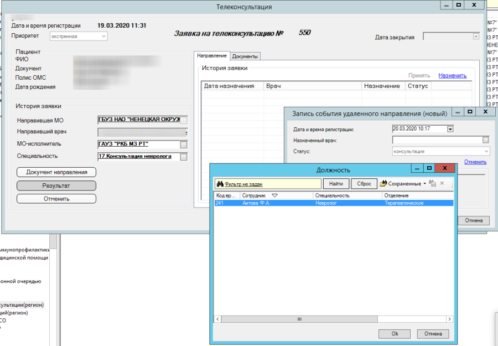The width and height of the screenshot is (498, 346).
Task: Open the lookup button in Назначенный врач field
Action: [485, 140]
